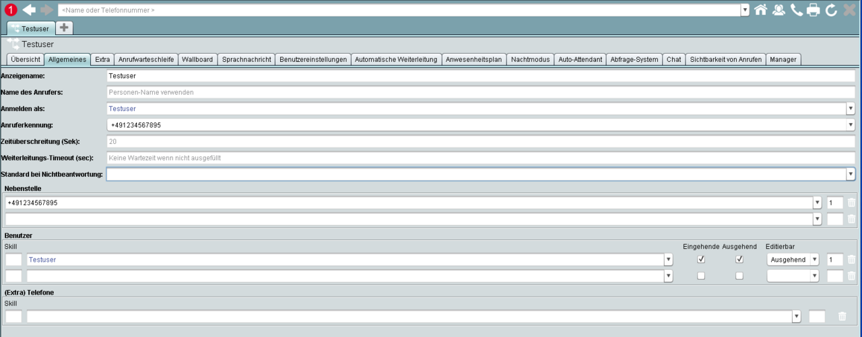Click the phone handset icon

tap(797, 10)
